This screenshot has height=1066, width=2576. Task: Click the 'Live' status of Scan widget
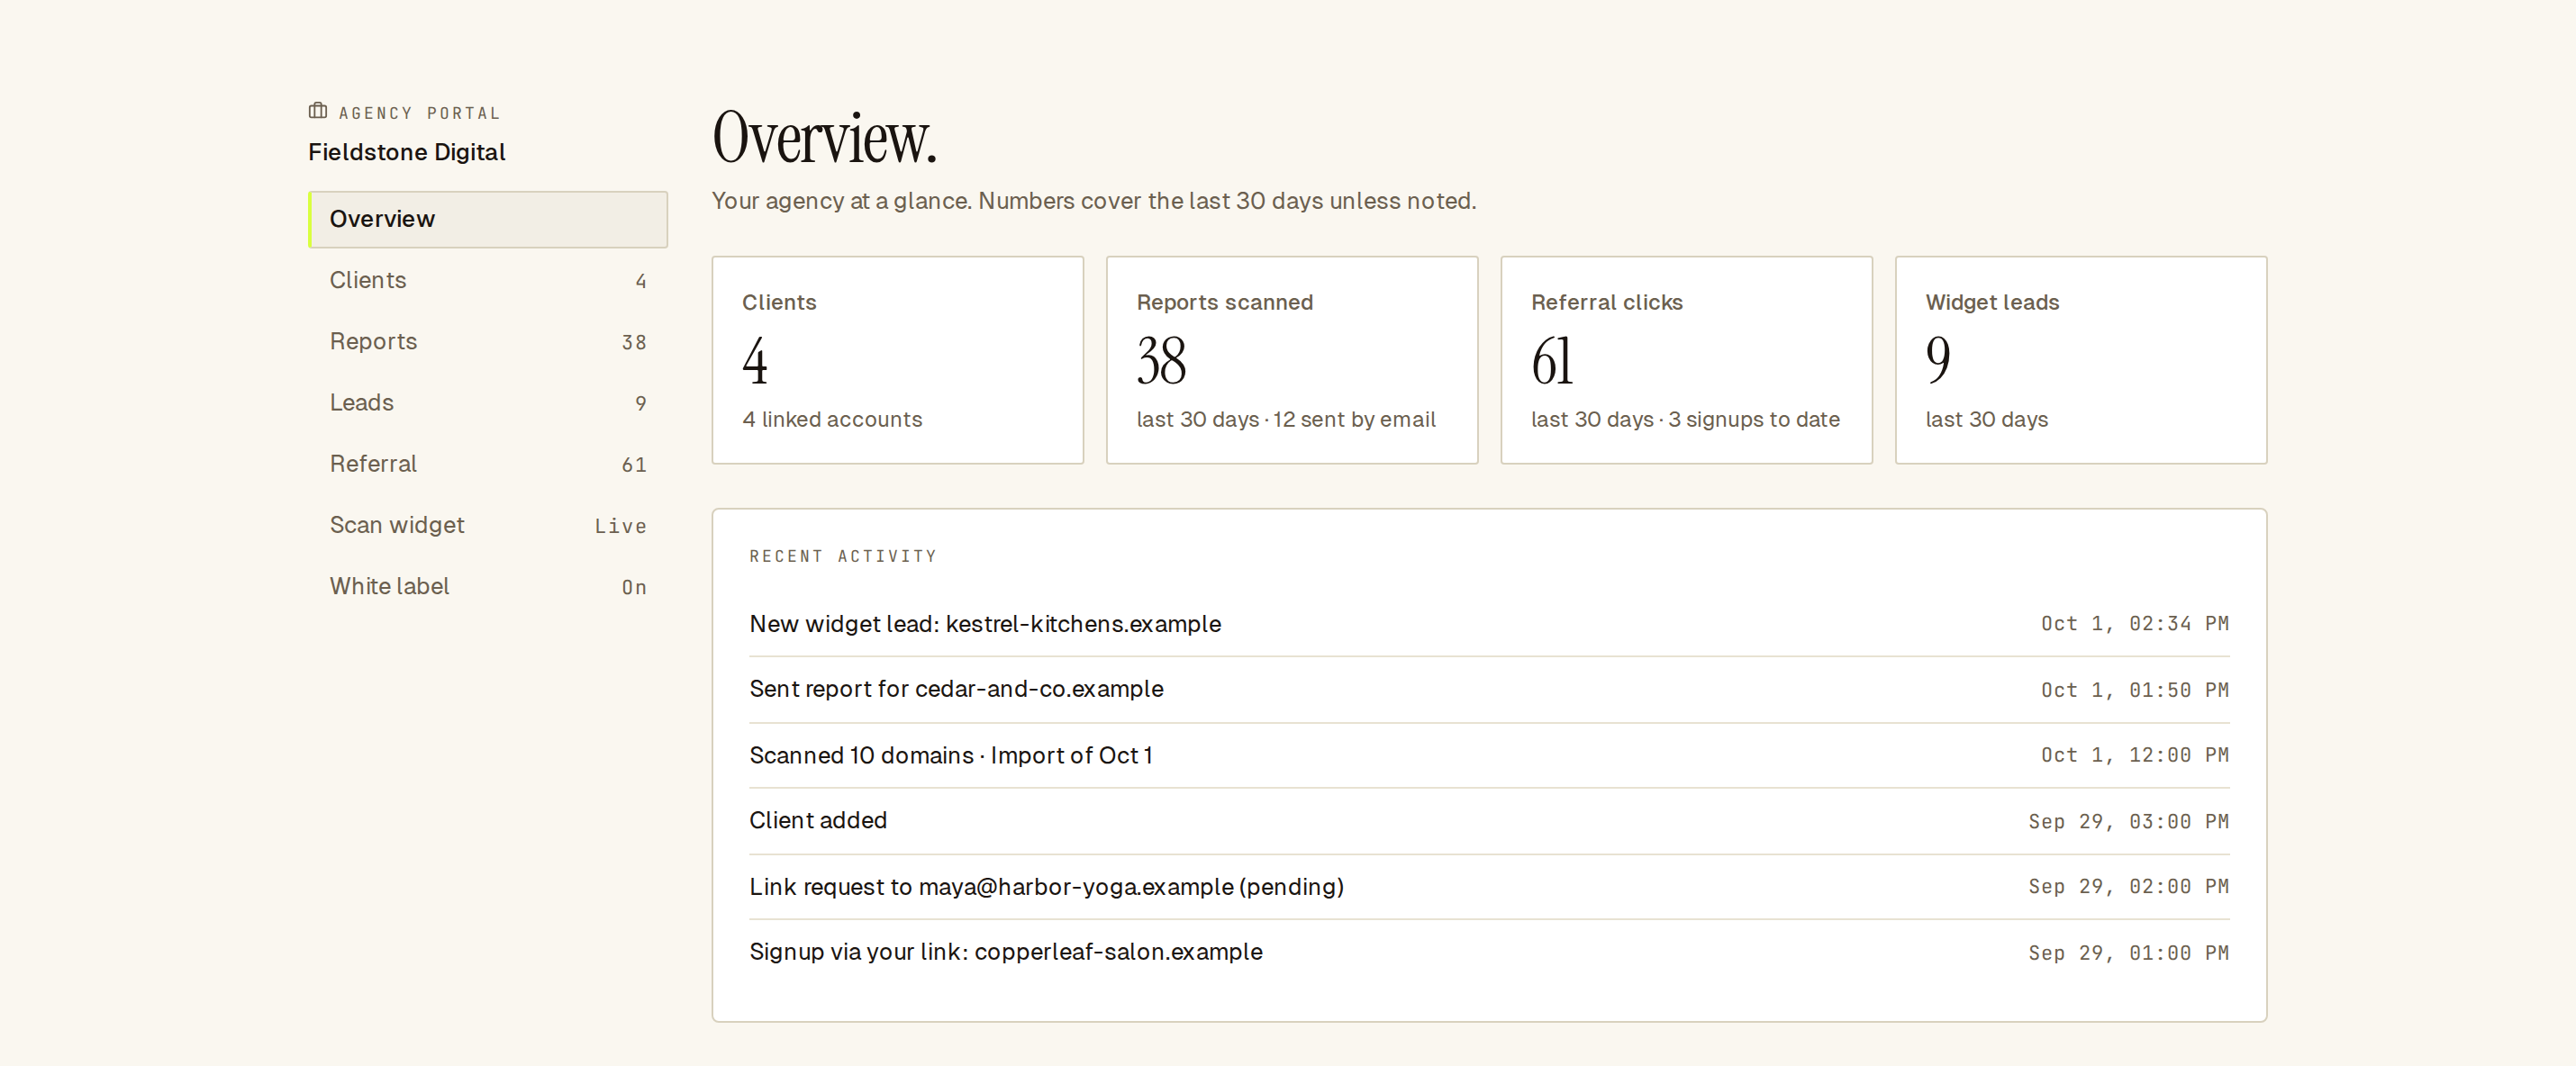[x=620, y=526]
